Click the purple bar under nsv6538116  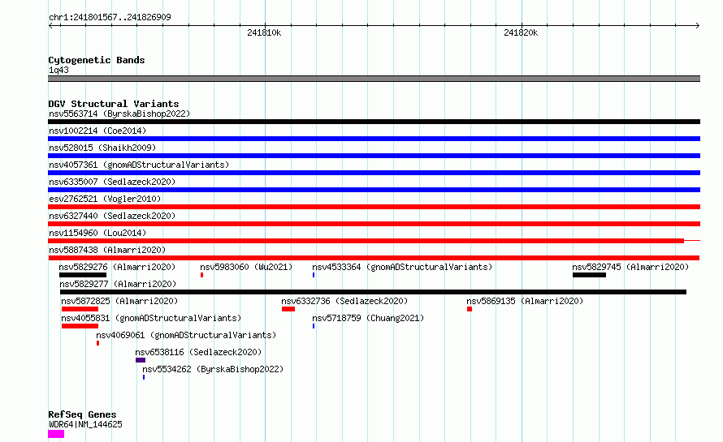point(141,360)
